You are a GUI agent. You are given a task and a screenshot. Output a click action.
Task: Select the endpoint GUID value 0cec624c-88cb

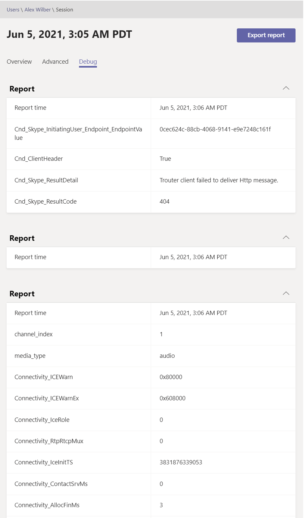pos(215,129)
